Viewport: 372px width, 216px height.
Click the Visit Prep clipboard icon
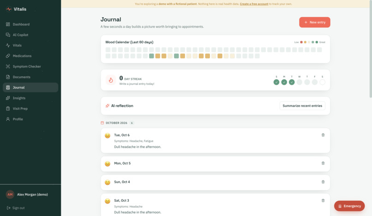[x=8, y=108]
